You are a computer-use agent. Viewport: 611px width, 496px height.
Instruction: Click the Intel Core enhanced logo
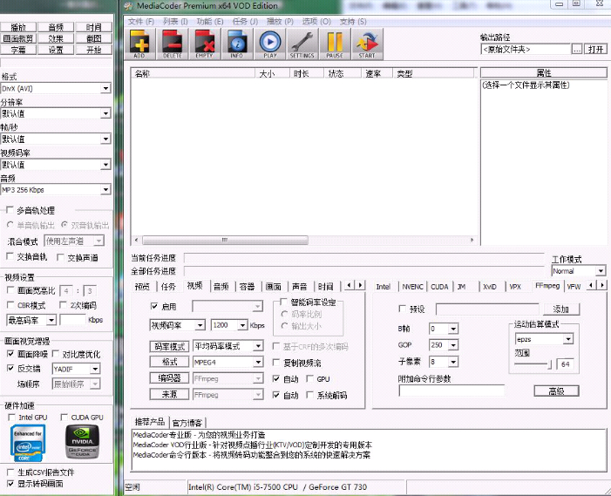click(28, 443)
